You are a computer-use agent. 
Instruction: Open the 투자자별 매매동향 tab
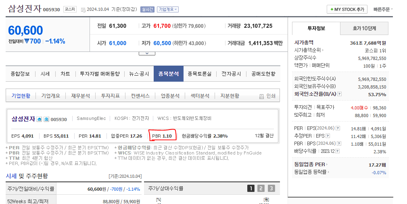(100, 74)
